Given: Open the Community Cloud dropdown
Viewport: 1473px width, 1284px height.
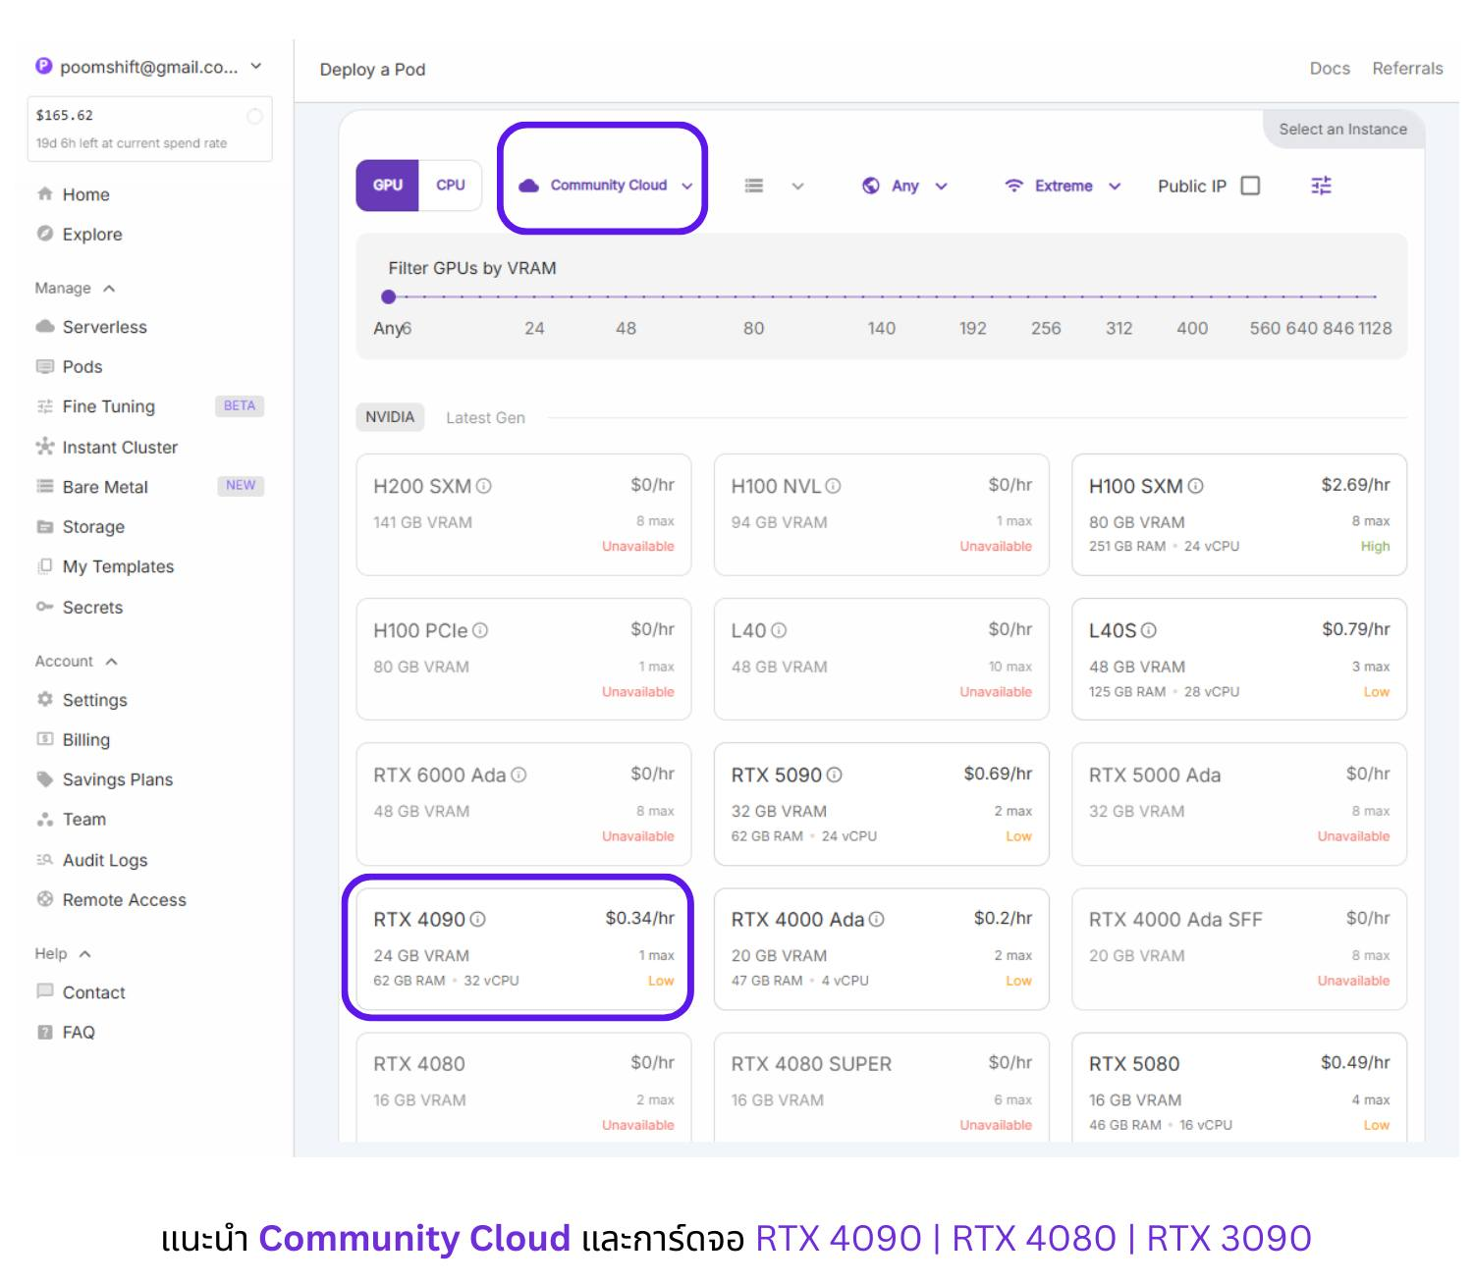Looking at the screenshot, I should (x=605, y=186).
